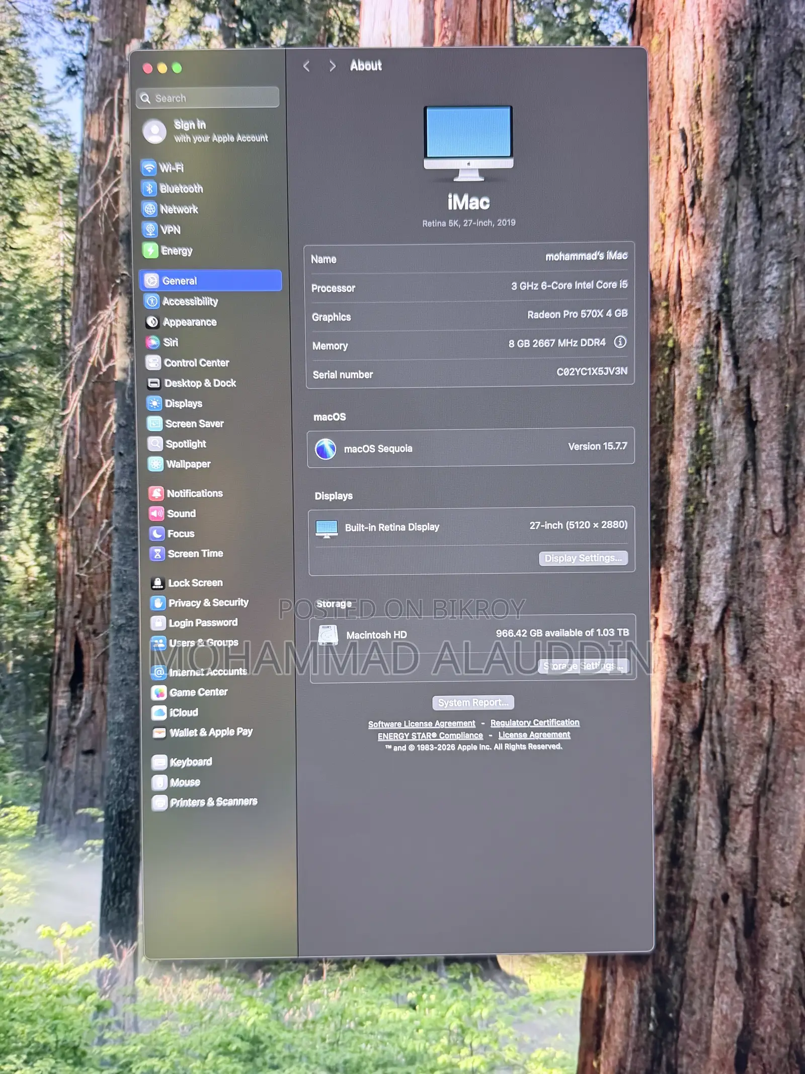Image resolution: width=805 pixels, height=1074 pixels.
Task: Open the Wallet & Apple Pay icon
Action: [159, 732]
